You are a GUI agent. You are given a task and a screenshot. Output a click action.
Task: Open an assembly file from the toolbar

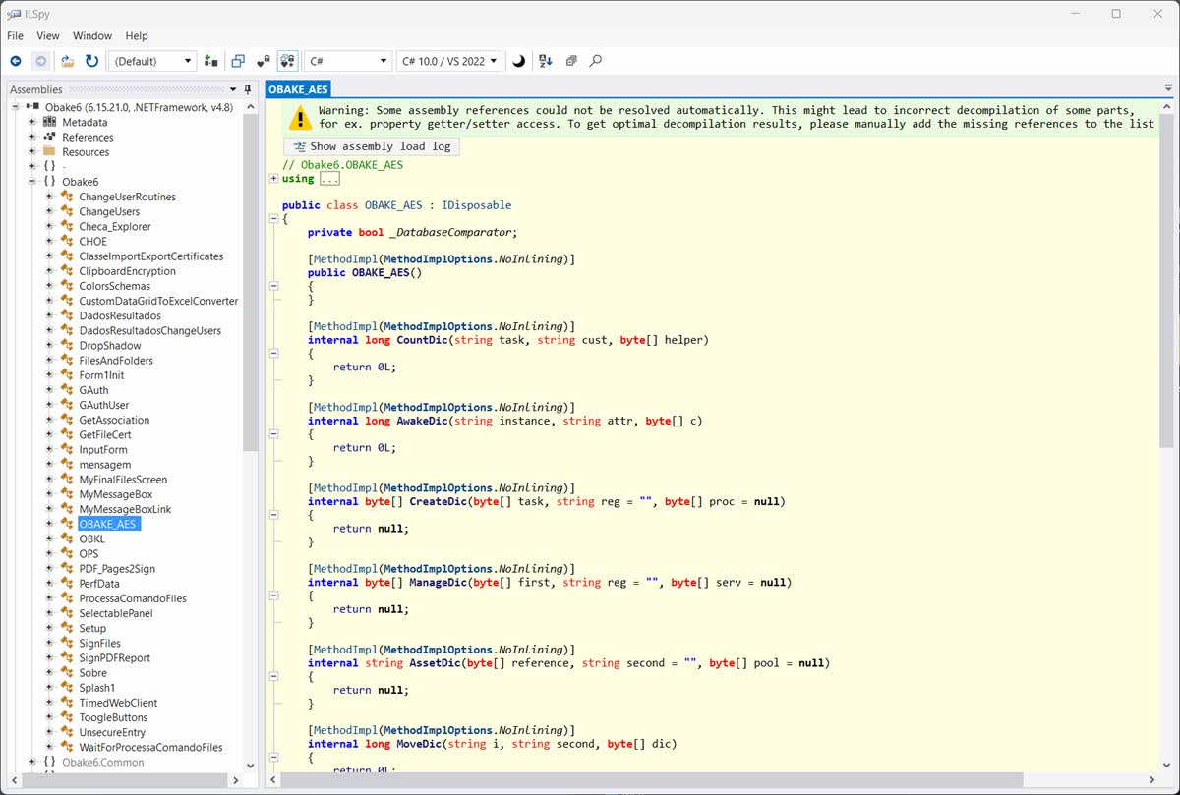click(68, 61)
